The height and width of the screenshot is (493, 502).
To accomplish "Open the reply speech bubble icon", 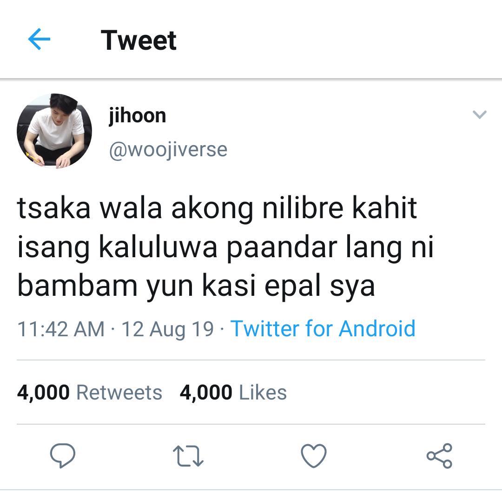I will pyautogui.click(x=62, y=455).
